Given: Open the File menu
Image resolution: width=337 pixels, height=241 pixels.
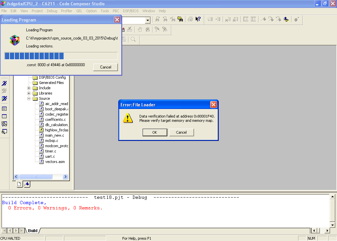Looking at the screenshot, I should [x=4, y=11].
